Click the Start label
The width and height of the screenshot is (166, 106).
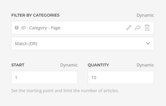click(18, 65)
